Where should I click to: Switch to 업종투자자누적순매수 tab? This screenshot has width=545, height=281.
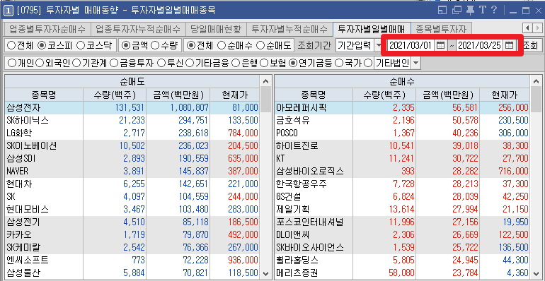[x=138, y=29]
